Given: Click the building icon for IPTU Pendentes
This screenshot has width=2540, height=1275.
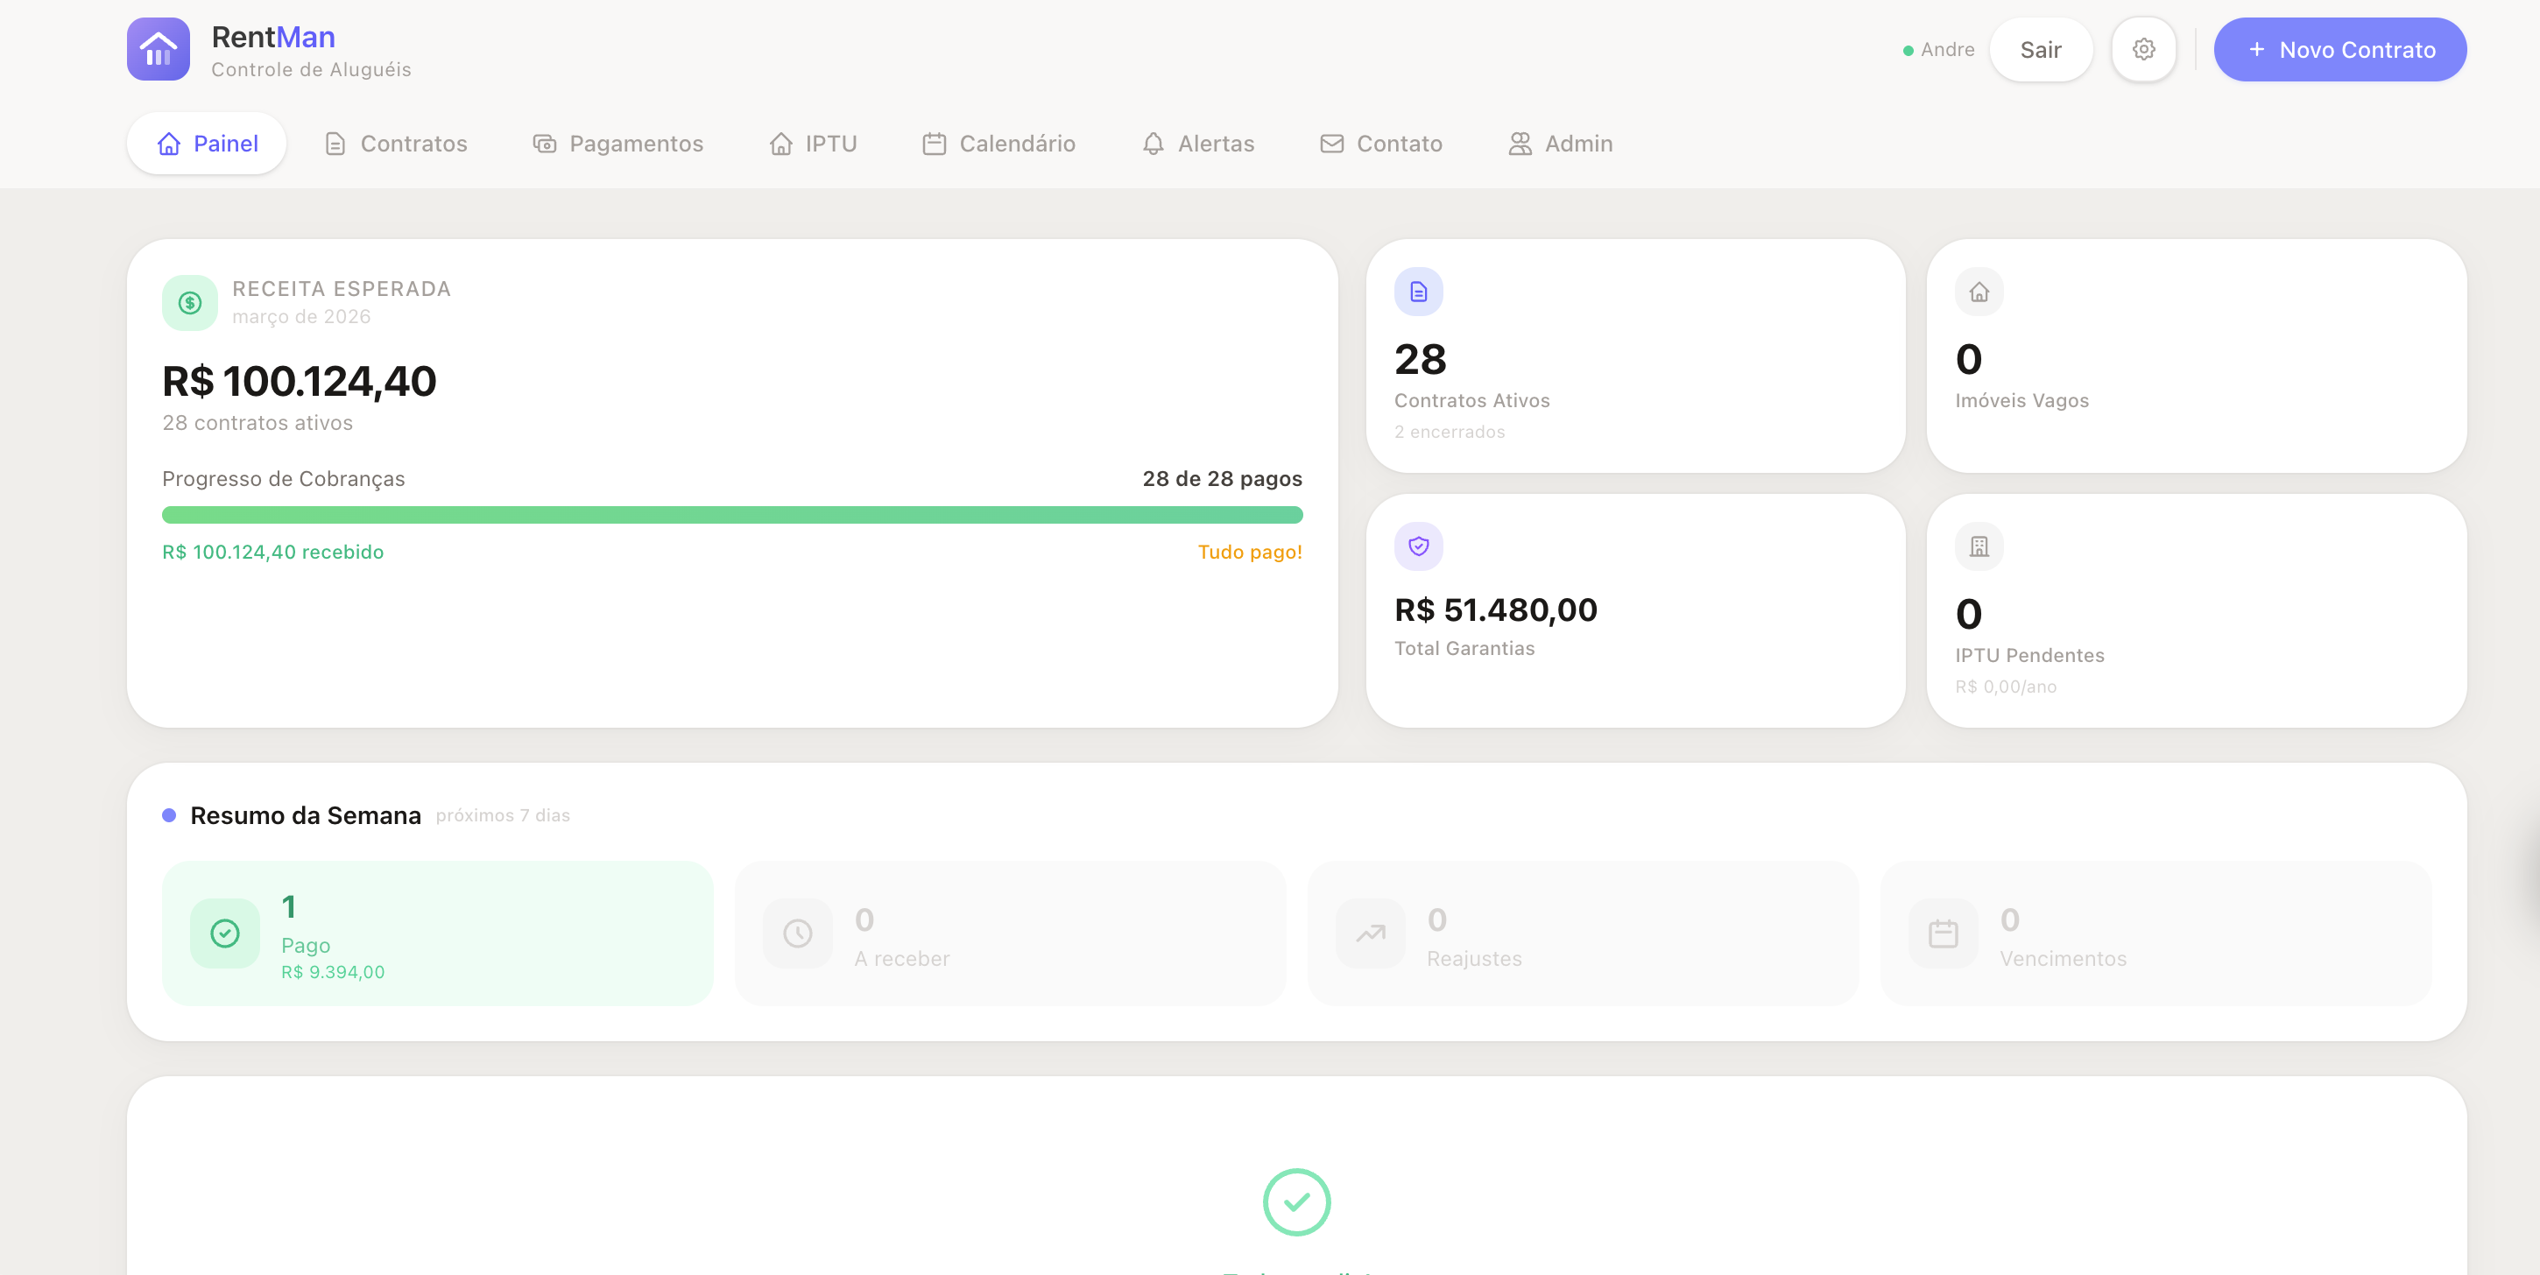Looking at the screenshot, I should pyautogui.click(x=1978, y=546).
